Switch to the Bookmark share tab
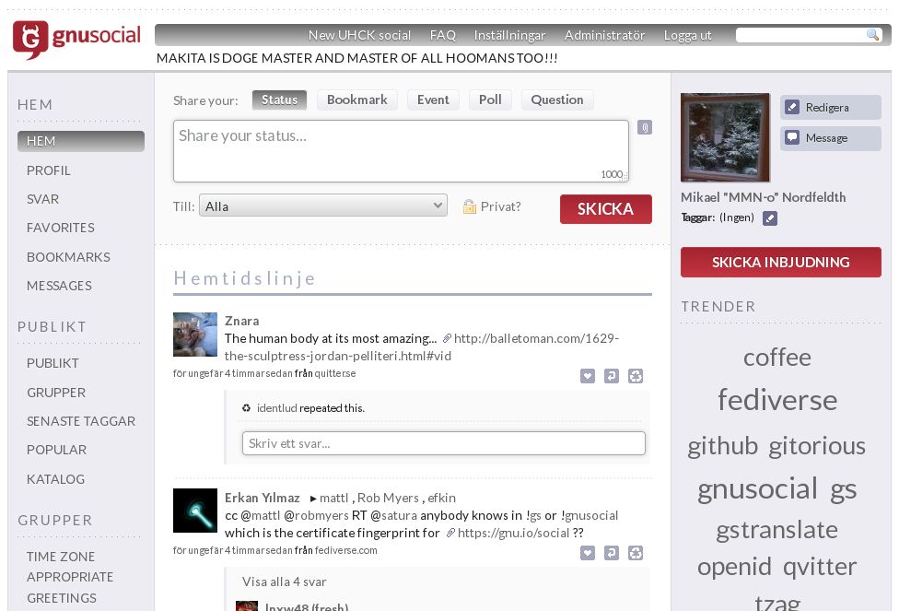The width and height of the screenshot is (899, 611). click(x=357, y=100)
